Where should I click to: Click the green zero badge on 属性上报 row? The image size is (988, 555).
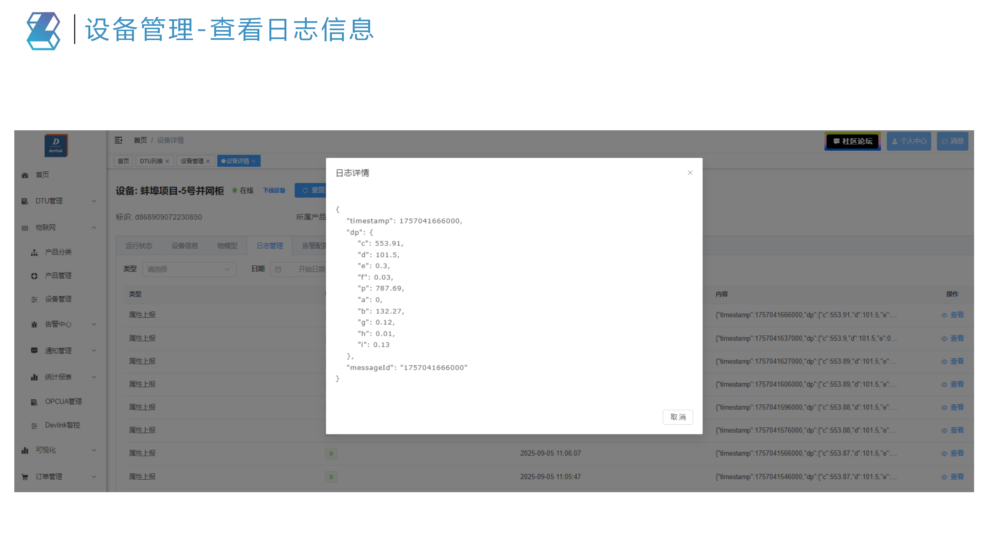(331, 454)
